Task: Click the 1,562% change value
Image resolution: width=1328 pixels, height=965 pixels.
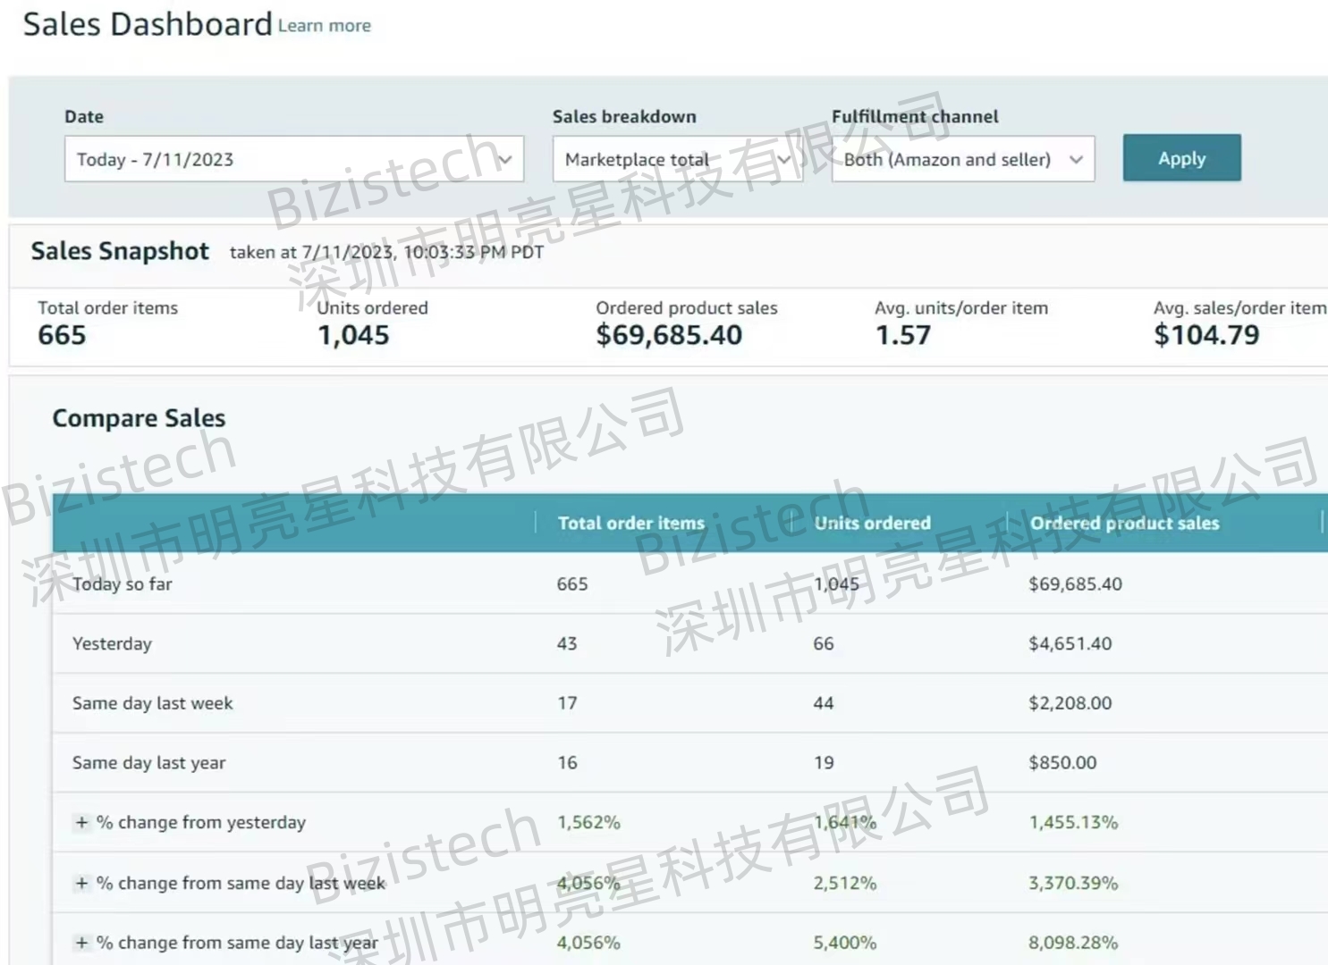Action: [x=588, y=822]
